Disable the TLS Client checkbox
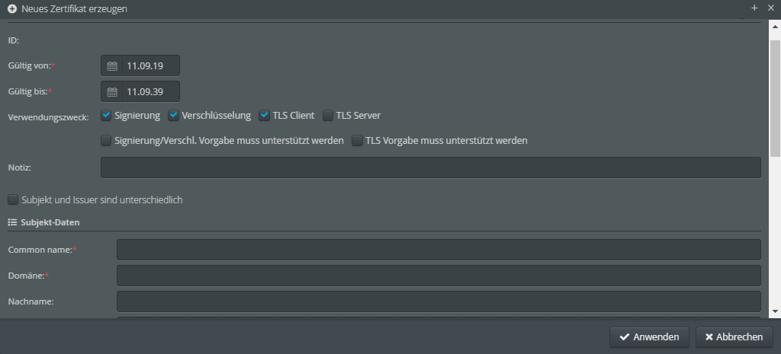Image resolution: width=781 pixels, height=354 pixels. click(x=265, y=116)
